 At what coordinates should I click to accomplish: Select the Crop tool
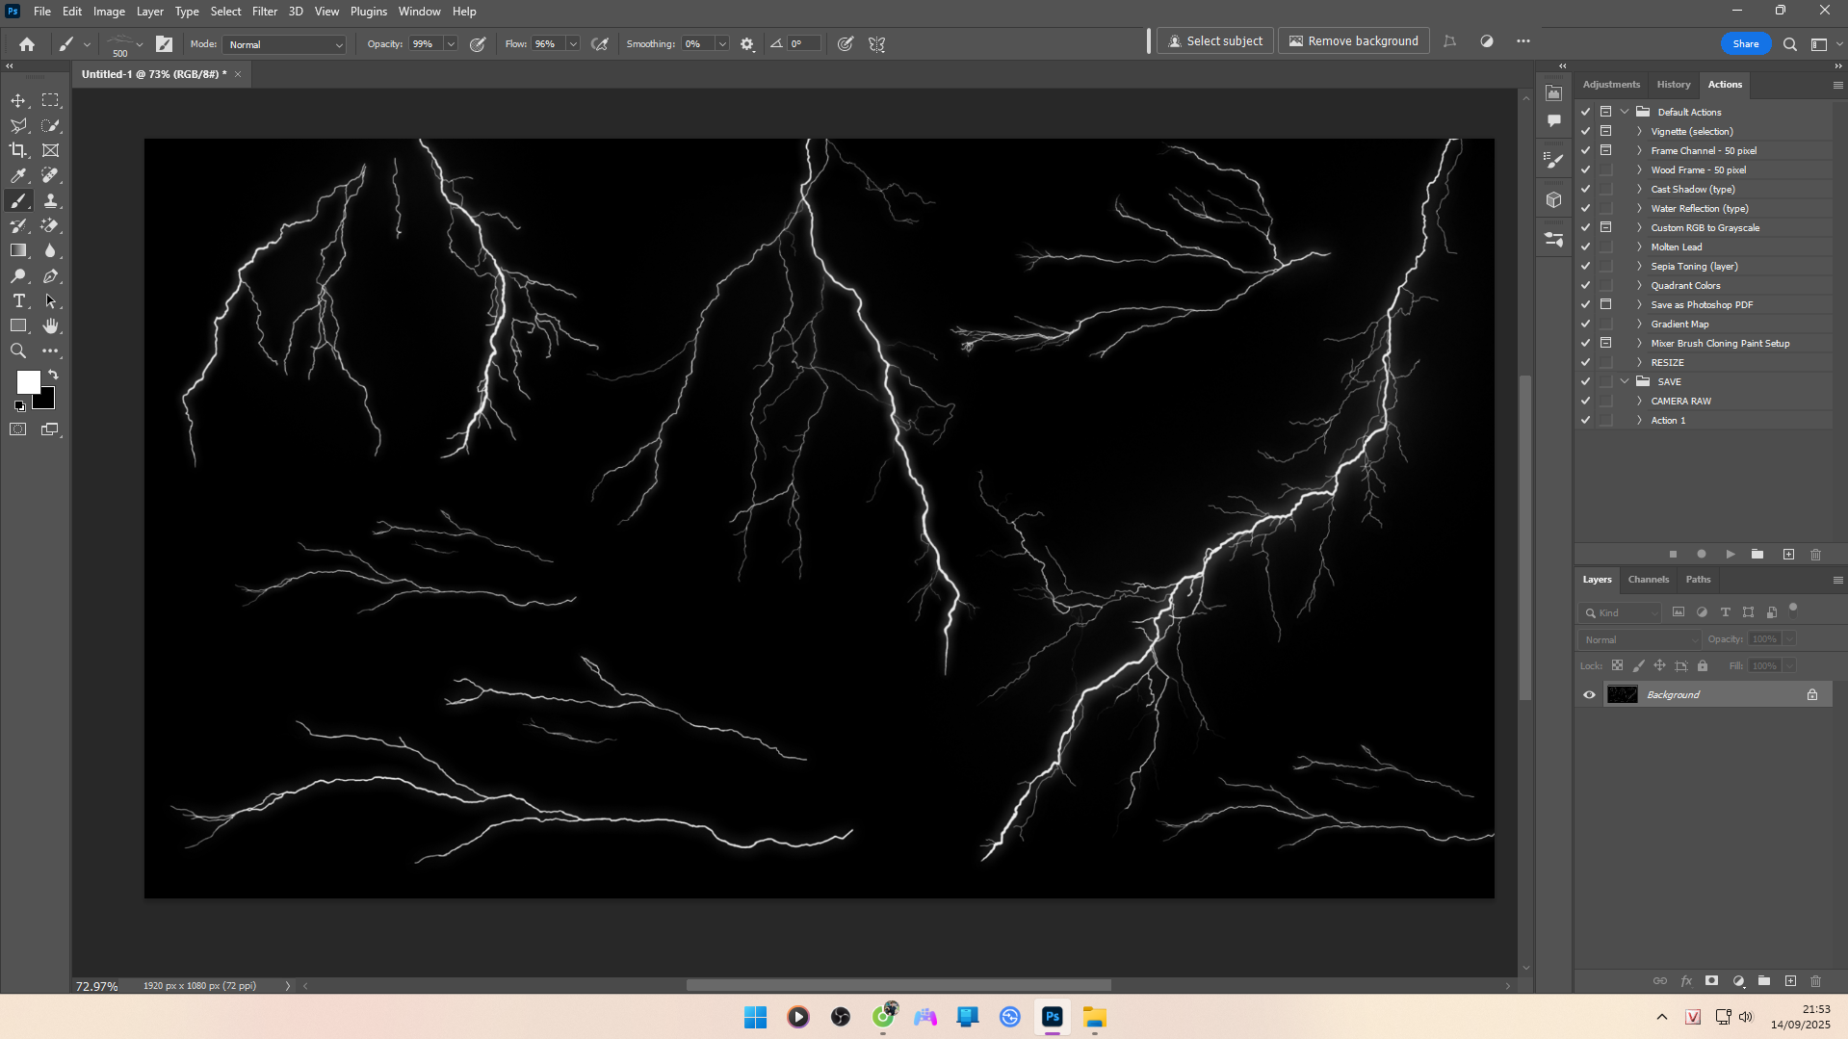18,150
